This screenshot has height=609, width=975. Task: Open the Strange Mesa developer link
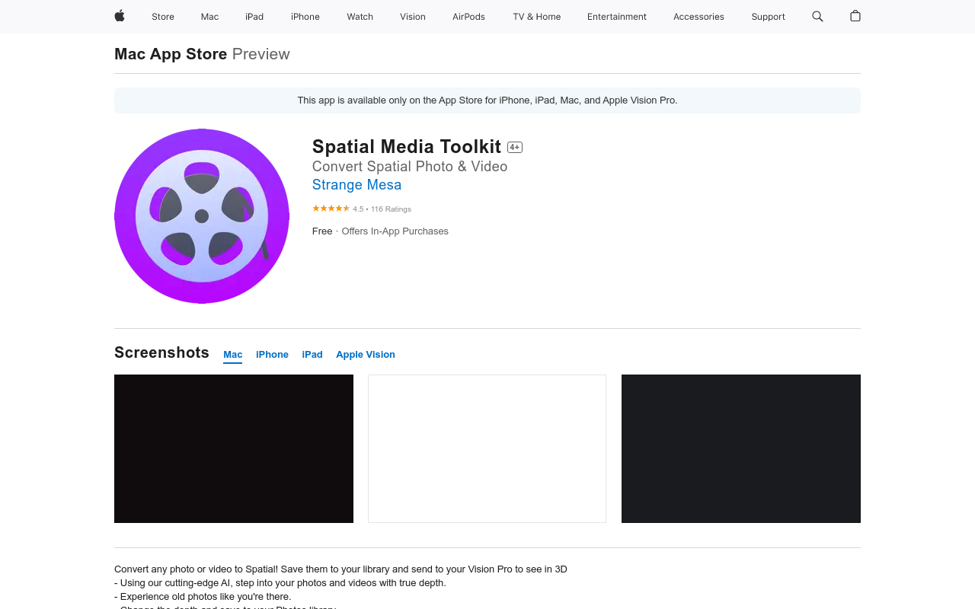point(356,185)
